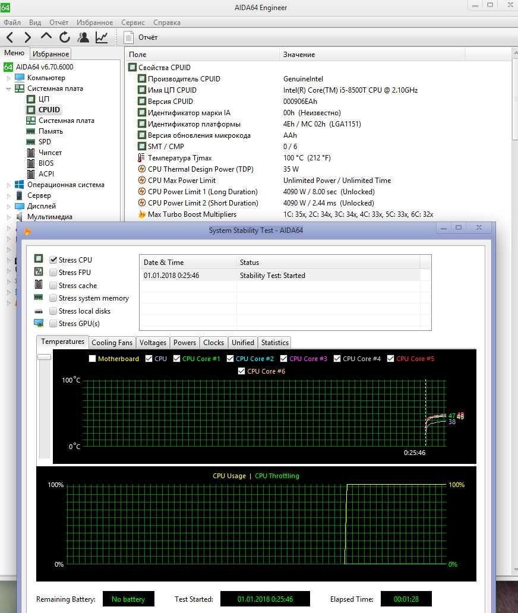Screen dimensions: 518x613
Task: Open the Сервис menu
Action: 132,23
